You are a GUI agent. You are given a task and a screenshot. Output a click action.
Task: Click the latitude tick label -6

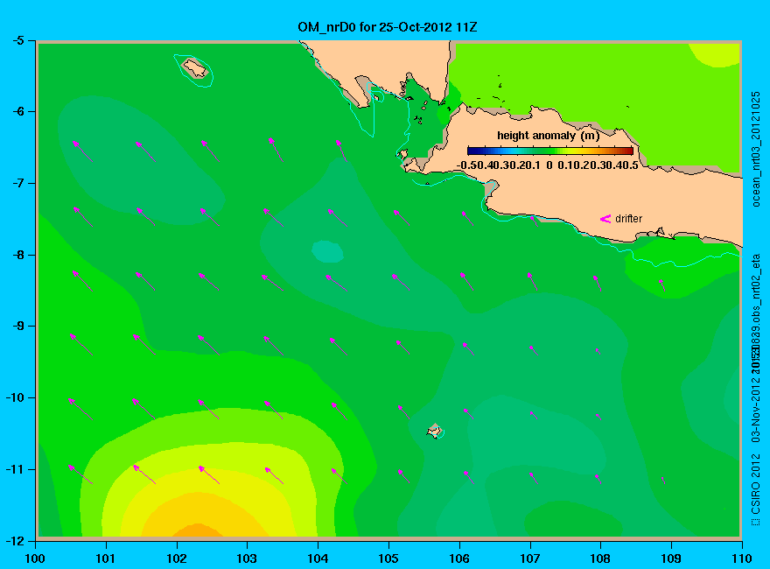(x=17, y=111)
